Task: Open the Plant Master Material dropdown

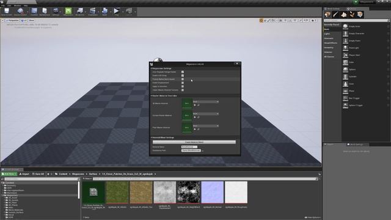Action: click(206, 126)
